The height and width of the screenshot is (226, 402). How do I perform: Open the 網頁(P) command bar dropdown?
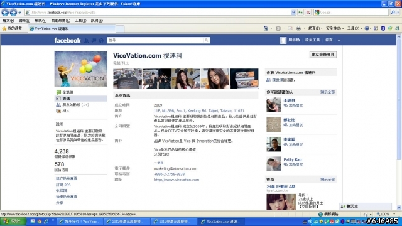coord(315,28)
